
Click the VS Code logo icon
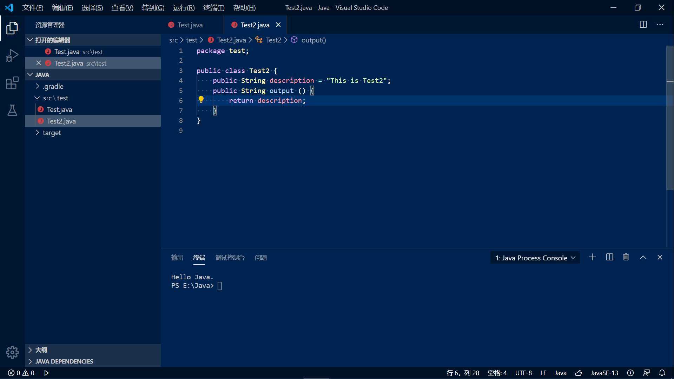pyautogui.click(x=9, y=7)
